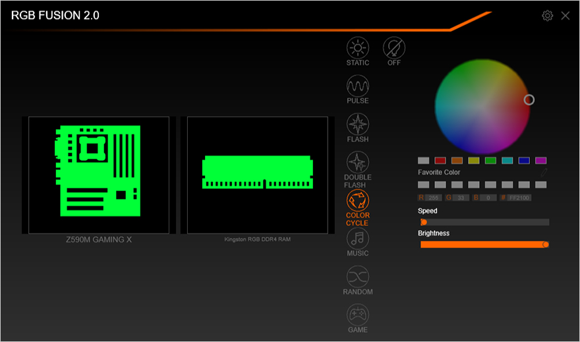Screen dimensions: 580x342
Task: Choose the Game lighting mode
Action: [358, 314]
